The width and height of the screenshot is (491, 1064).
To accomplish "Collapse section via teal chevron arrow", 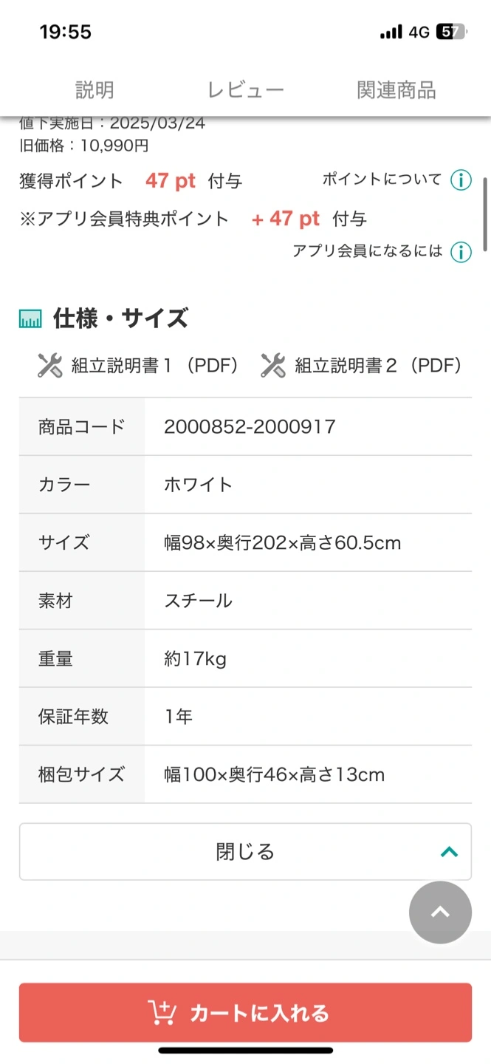I will [x=449, y=852].
